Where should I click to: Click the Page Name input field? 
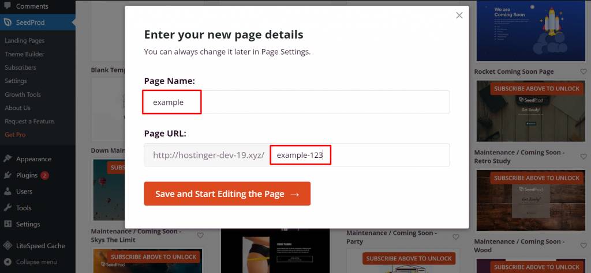coord(297,102)
